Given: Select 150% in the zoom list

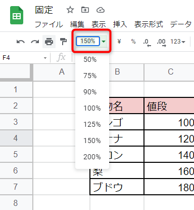Looking at the screenshot, I should click(x=92, y=141).
